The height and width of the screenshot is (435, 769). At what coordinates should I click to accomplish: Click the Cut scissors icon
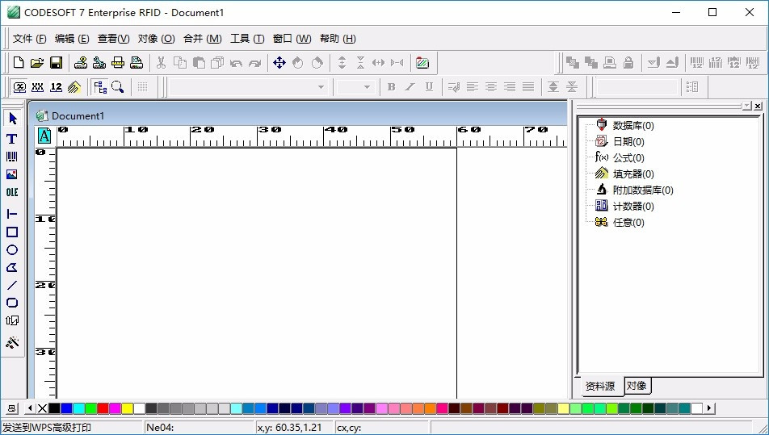point(161,63)
